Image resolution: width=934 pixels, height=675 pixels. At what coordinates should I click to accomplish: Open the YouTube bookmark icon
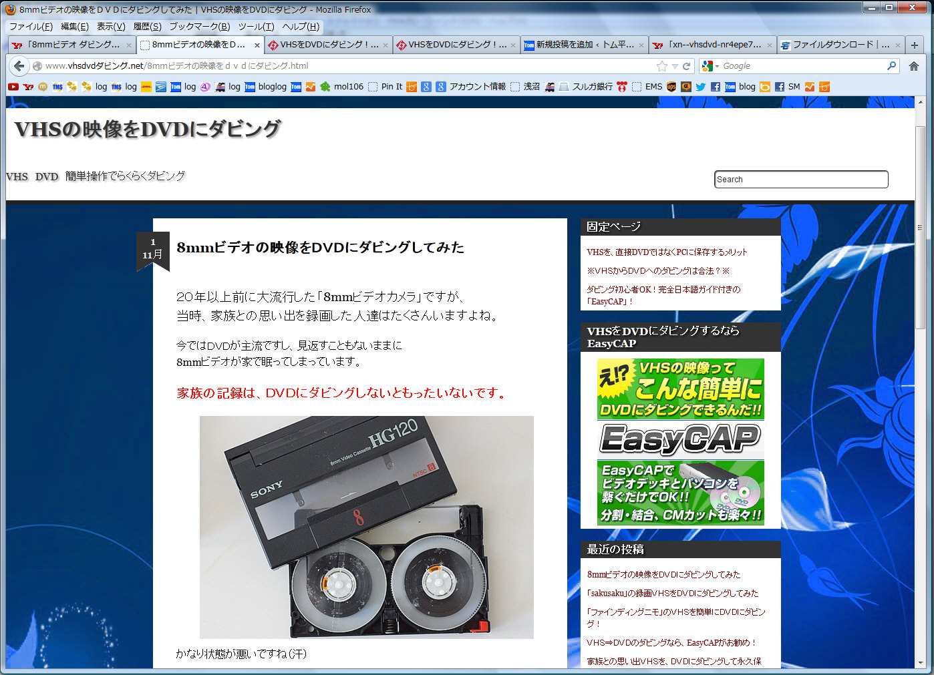(13, 87)
